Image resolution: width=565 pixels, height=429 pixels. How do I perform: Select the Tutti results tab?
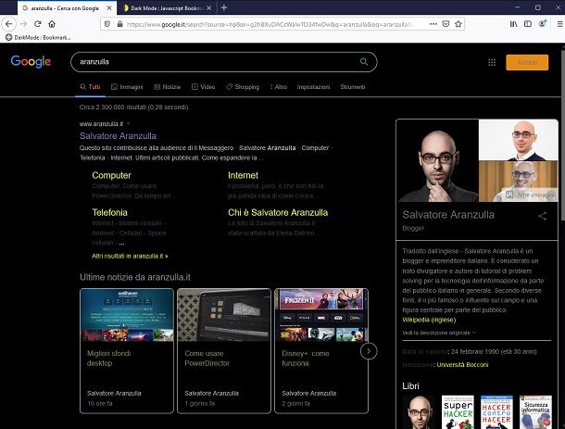pos(91,87)
